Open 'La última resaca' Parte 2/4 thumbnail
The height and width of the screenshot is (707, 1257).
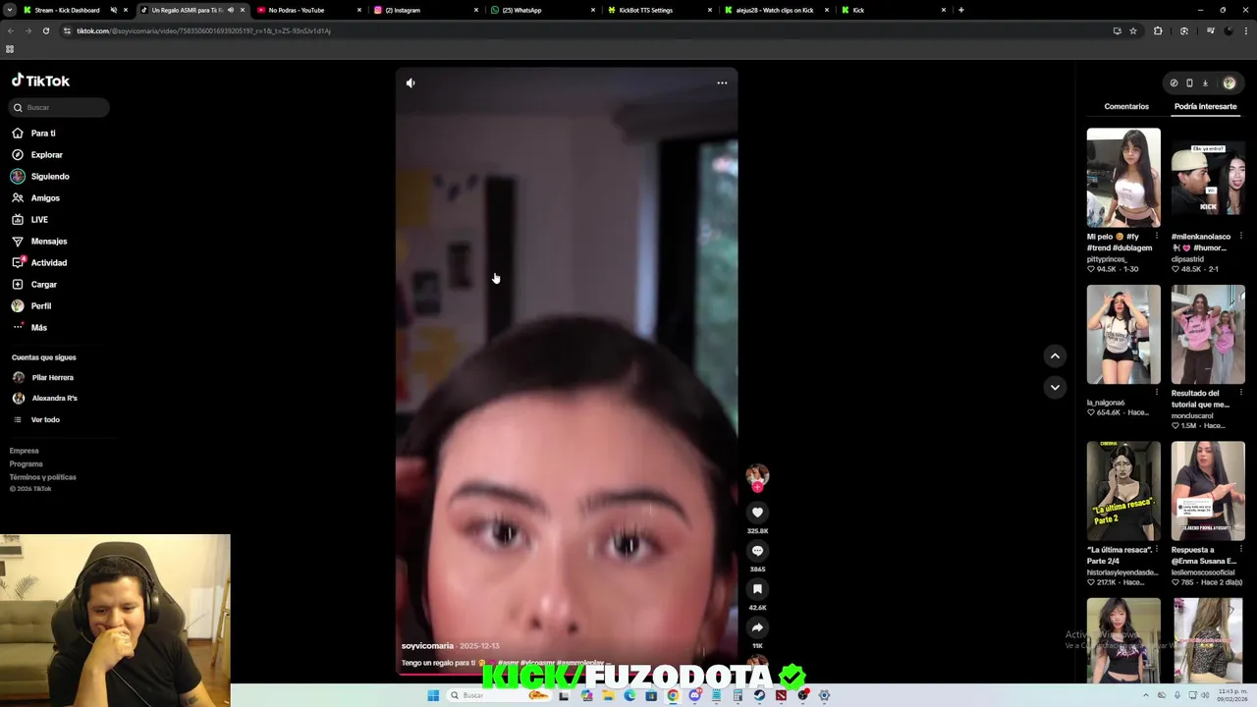click(x=1123, y=491)
